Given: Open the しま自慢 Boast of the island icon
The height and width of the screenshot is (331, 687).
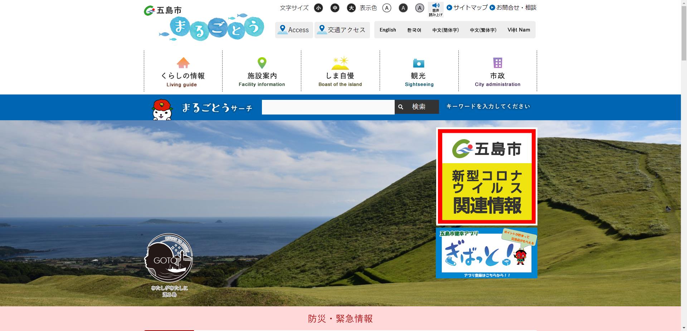Looking at the screenshot, I should click(x=340, y=63).
